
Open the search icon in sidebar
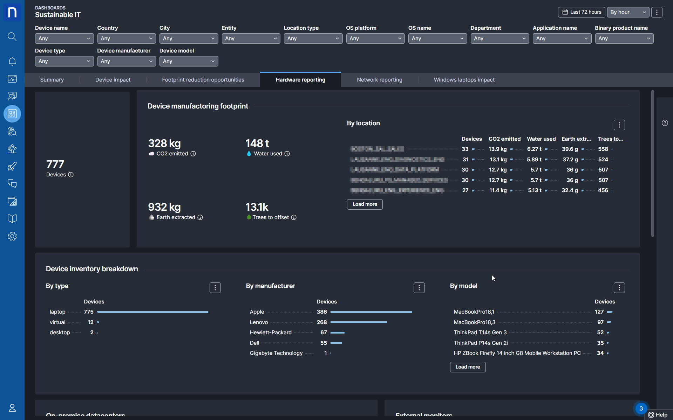(12, 37)
